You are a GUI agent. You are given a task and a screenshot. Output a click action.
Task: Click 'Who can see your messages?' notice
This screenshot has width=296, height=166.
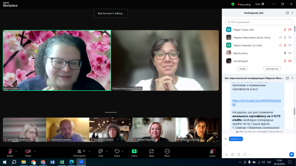pyautogui.click(x=259, y=131)
